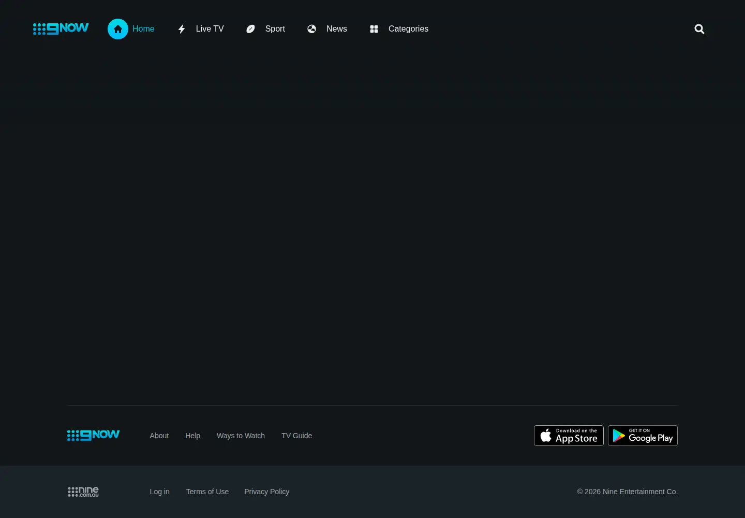
Task: Open Ways to Watch link
Action: pos(241,436)
